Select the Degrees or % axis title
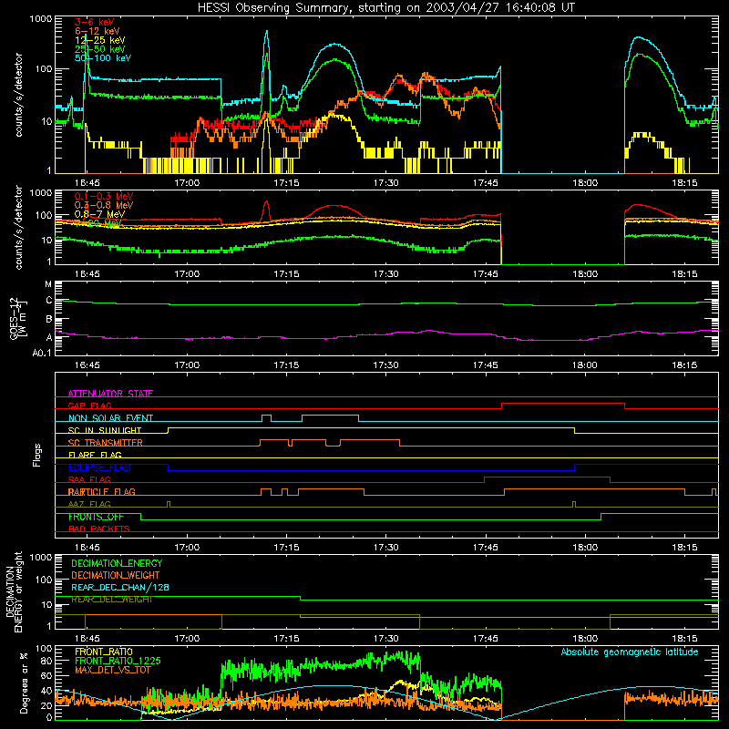Viewport: 729px width, 729px height. click(24, 683)
